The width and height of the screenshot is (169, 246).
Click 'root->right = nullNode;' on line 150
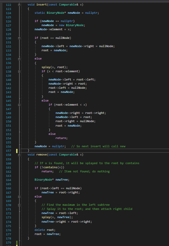75,121
